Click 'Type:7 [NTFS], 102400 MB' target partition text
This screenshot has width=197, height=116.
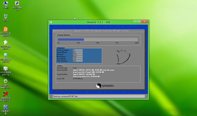[84, 74]
